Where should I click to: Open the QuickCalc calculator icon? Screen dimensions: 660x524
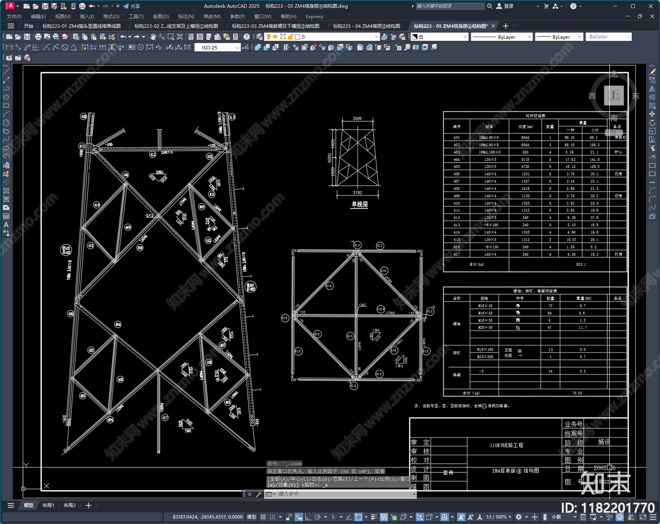pyautogui.click(x=236, y=37)
